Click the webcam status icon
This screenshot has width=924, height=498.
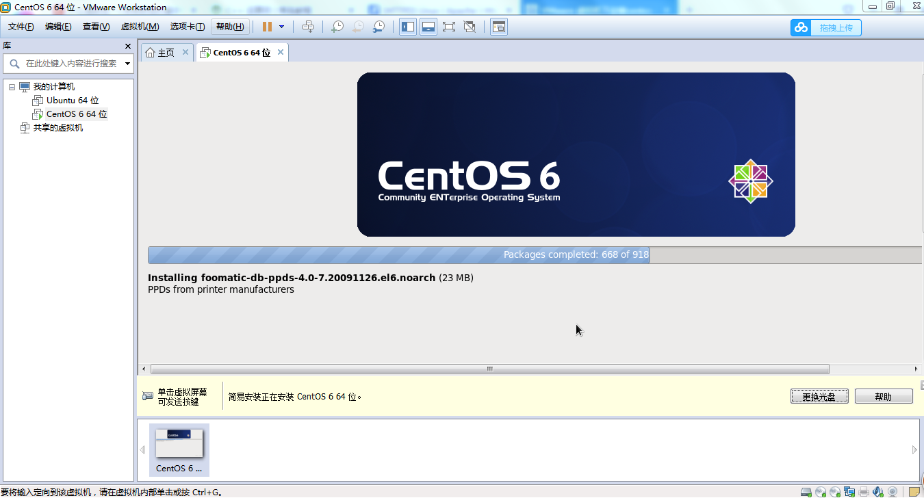(893, 492)
